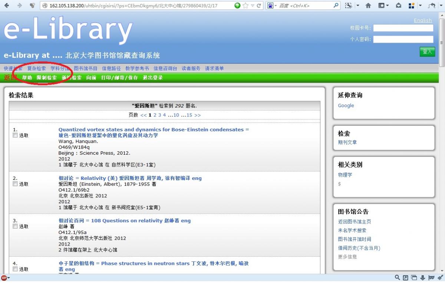
Task: Click the flag icon in status bar
Action: click(431, 277)
